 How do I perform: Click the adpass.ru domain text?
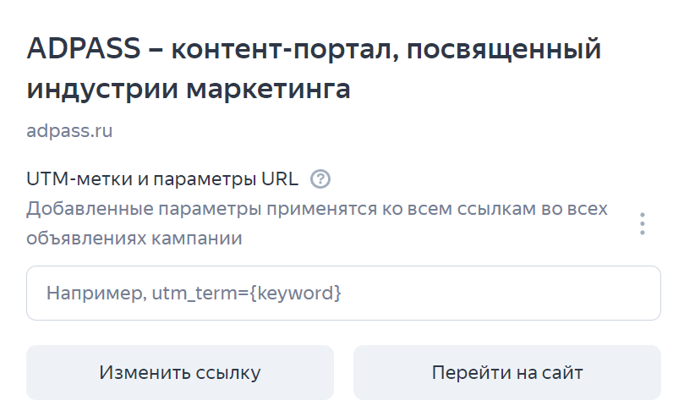(69, 131)
